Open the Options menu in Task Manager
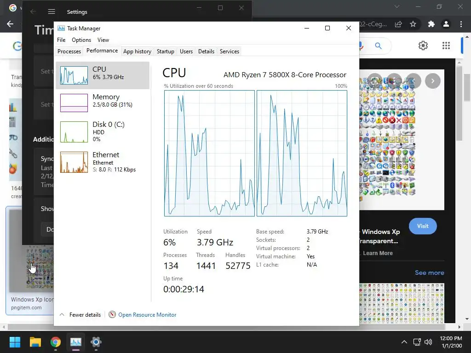 pos(81,40)
